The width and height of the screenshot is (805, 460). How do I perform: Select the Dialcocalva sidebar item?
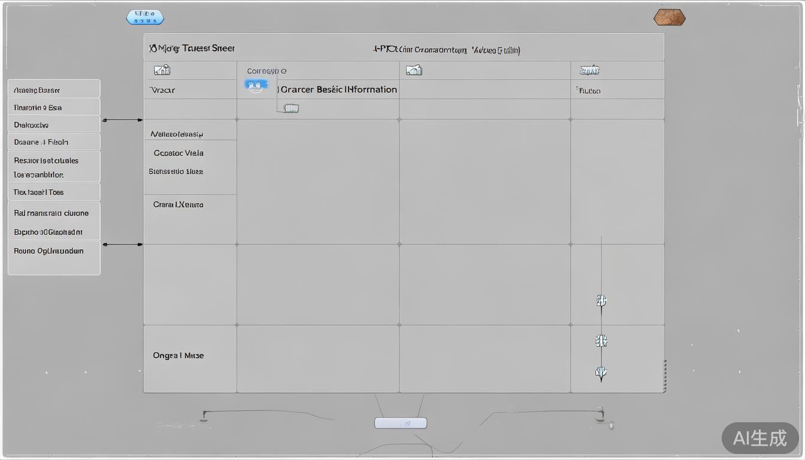(x=54, y=125)
